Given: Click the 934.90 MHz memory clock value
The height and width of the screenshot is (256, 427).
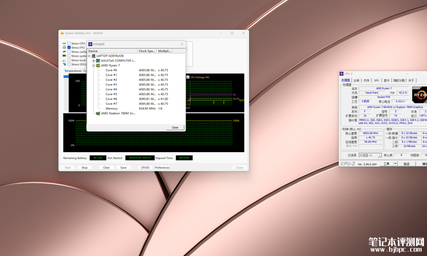Looking at the screenshot, I should [147, 108].
